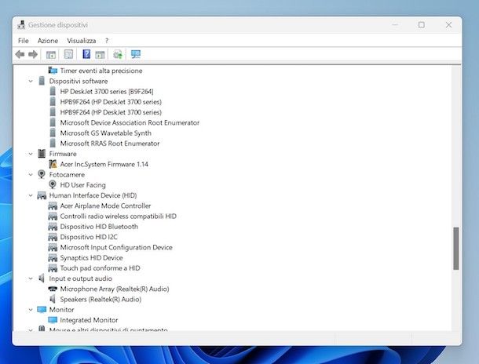
Task: Collapse the Human Interface Device (HID) category
Action: (x=31, y=195)
